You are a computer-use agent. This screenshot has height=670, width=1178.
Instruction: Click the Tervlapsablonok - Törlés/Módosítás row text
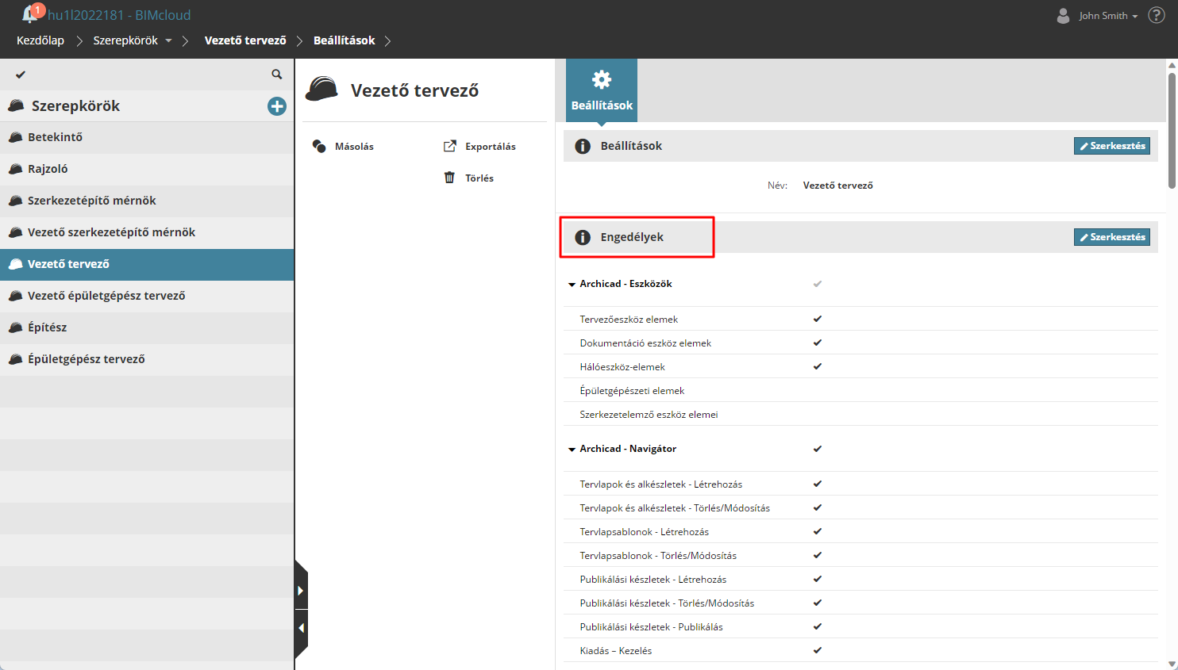point(658,556)
